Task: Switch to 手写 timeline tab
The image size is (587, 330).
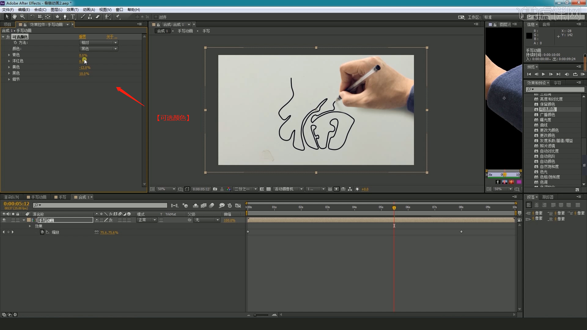Action: tap(60, 197)
